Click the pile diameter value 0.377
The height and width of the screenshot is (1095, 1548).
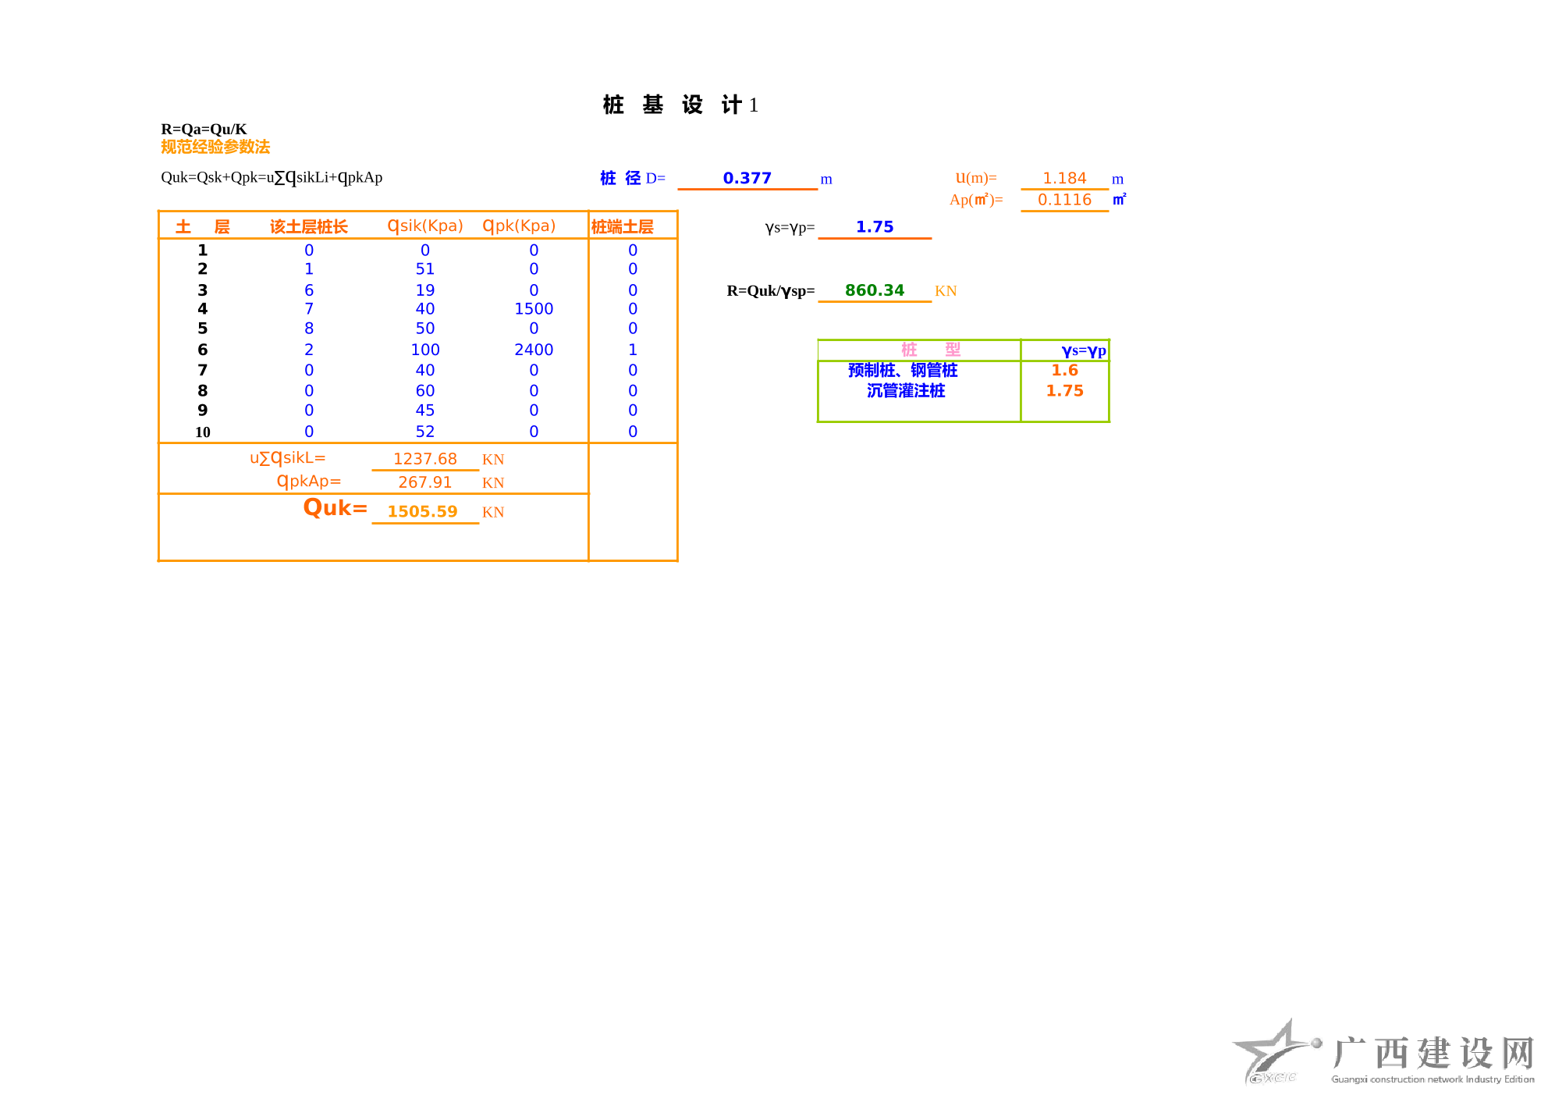pos(747,178)
